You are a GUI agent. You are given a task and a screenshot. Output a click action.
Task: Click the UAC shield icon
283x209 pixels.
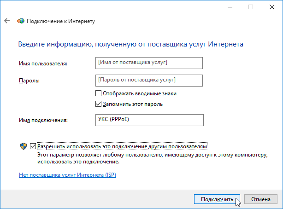coord(24,146)
